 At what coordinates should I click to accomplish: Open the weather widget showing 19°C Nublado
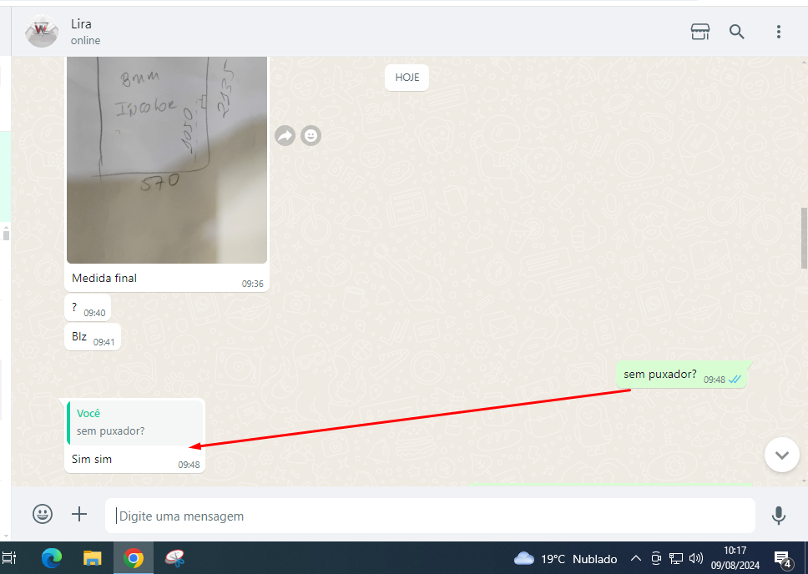(565, 559)
